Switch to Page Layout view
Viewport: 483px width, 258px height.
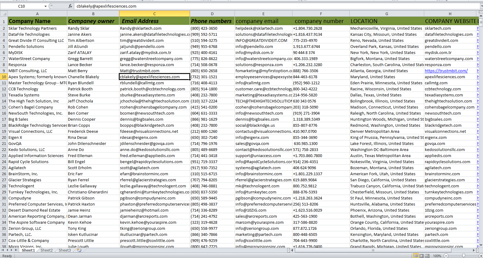[421, 256]
